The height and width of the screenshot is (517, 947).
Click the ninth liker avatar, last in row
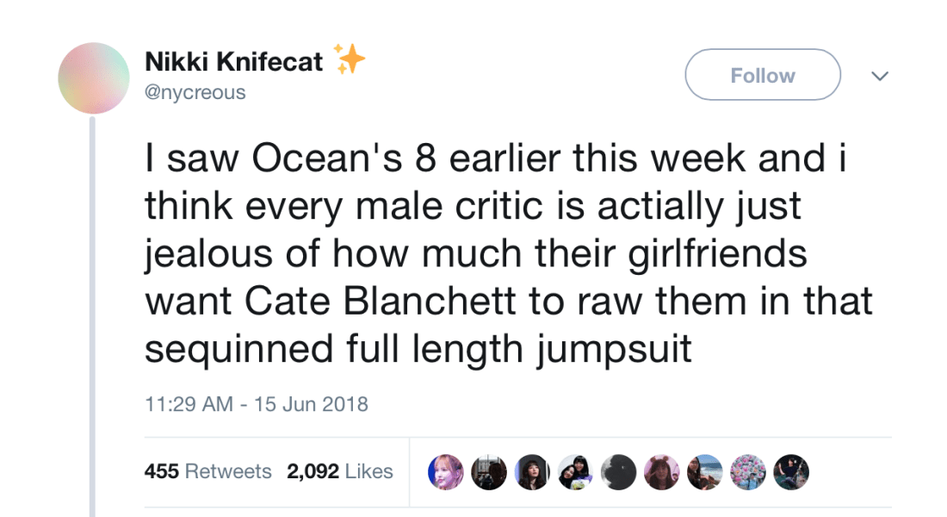[x=790, y=472]
